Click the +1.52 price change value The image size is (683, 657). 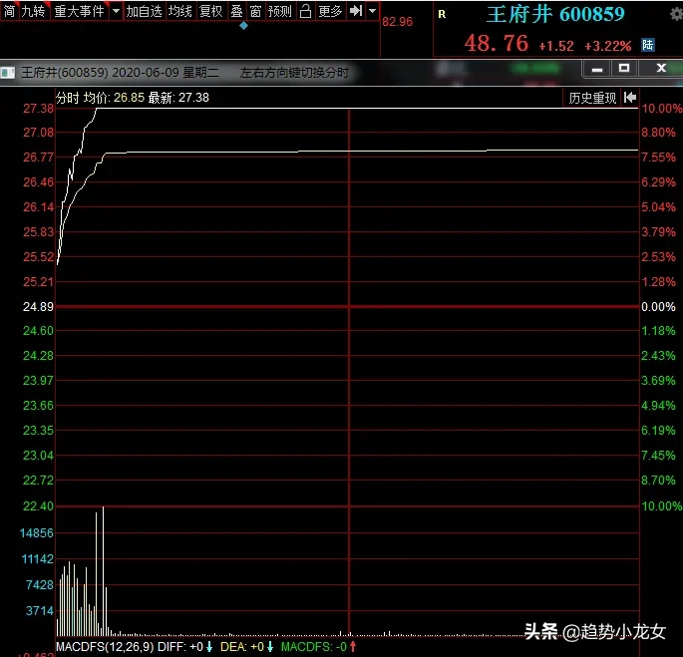click(x=556, y=46)
